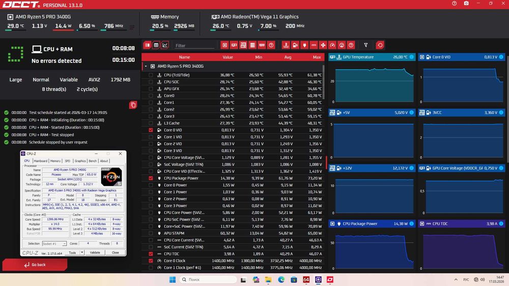Screen dimensions: 509x286
Task: Click the taskbar search box
Action: [208, 279]
